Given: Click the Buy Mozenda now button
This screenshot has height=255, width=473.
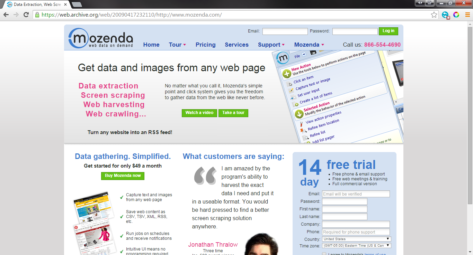Looking at the screenshot, I should click(x=123, y=176).
